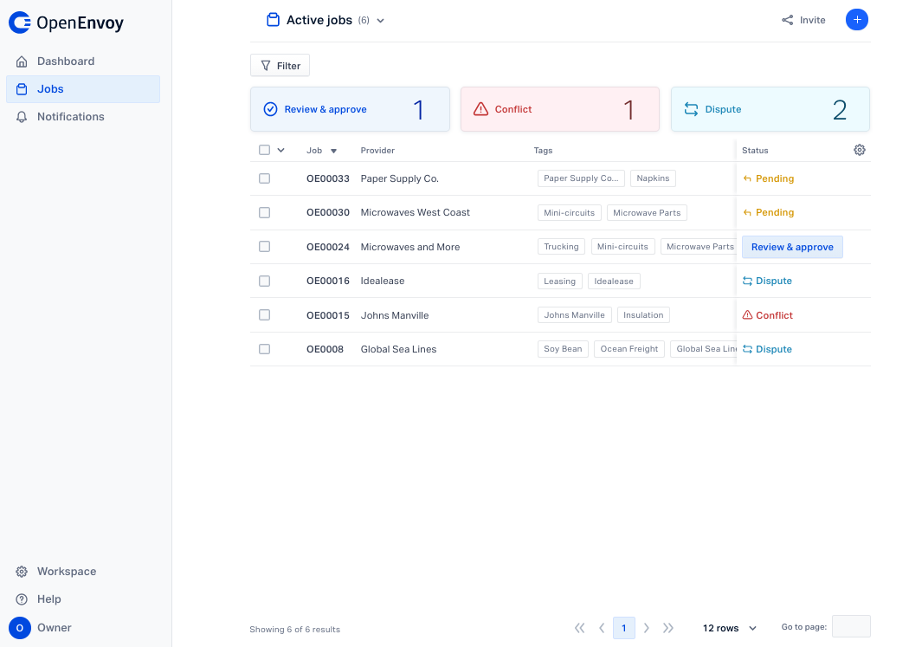The image size is (909, 647).
Task: Click the Invite button
Action: pos(803,20)
